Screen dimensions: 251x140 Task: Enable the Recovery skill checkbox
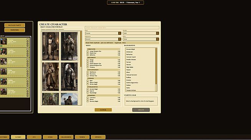pos(88,74)
